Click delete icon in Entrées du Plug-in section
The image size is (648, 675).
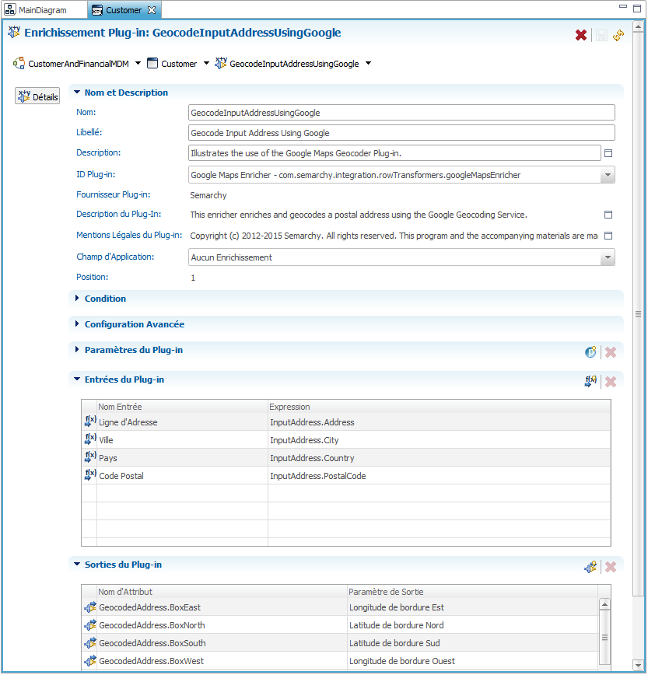[x=611, y=381]
